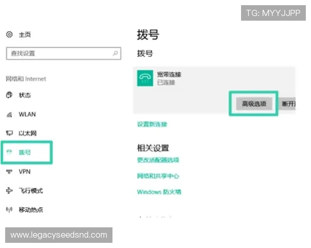
Task: Click the 网络和 Internet category label
Action: click(x=26, y=79)
